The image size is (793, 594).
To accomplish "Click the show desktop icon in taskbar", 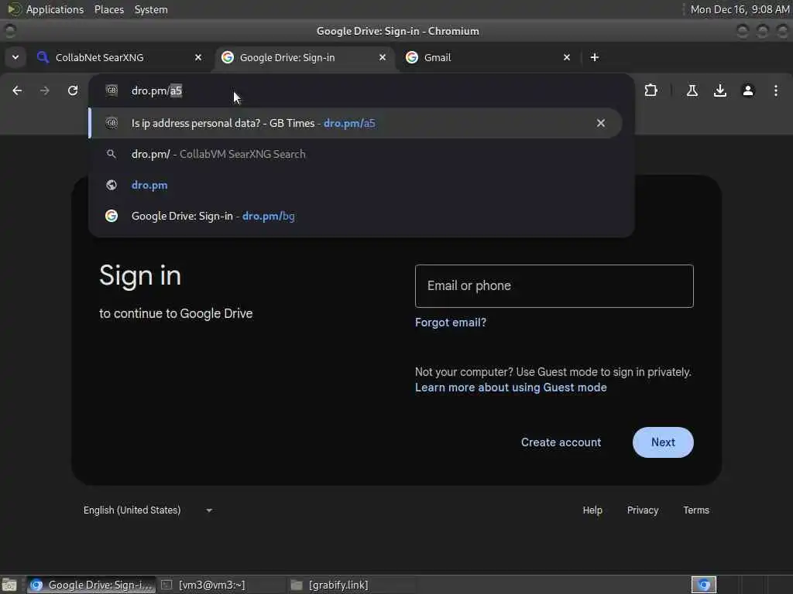I will (x=9, y=585).
